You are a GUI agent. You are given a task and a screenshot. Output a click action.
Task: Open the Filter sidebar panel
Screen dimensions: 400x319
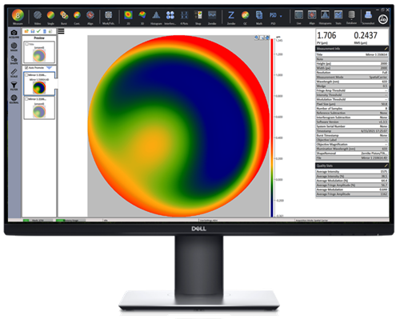tap(14, 86)
